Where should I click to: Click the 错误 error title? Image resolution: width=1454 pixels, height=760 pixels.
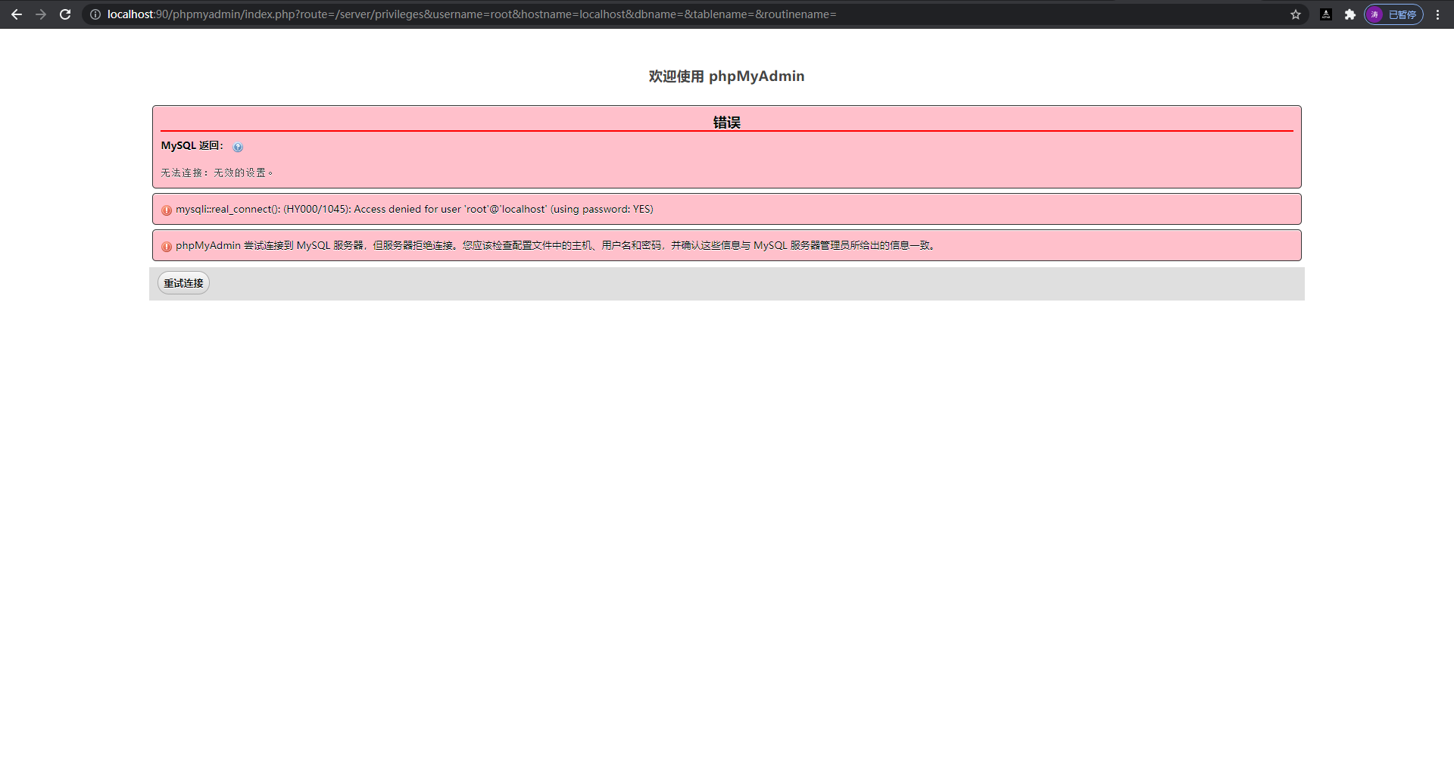tap(727, 122)
